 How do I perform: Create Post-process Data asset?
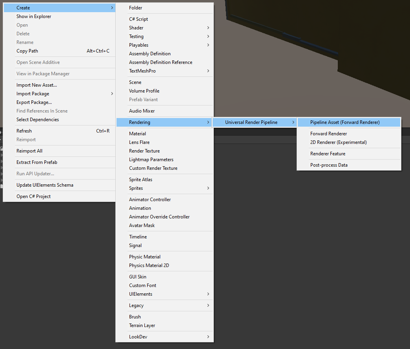click(349, 165)
